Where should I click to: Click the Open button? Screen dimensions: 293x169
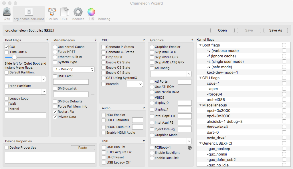(x=222, y=30)
